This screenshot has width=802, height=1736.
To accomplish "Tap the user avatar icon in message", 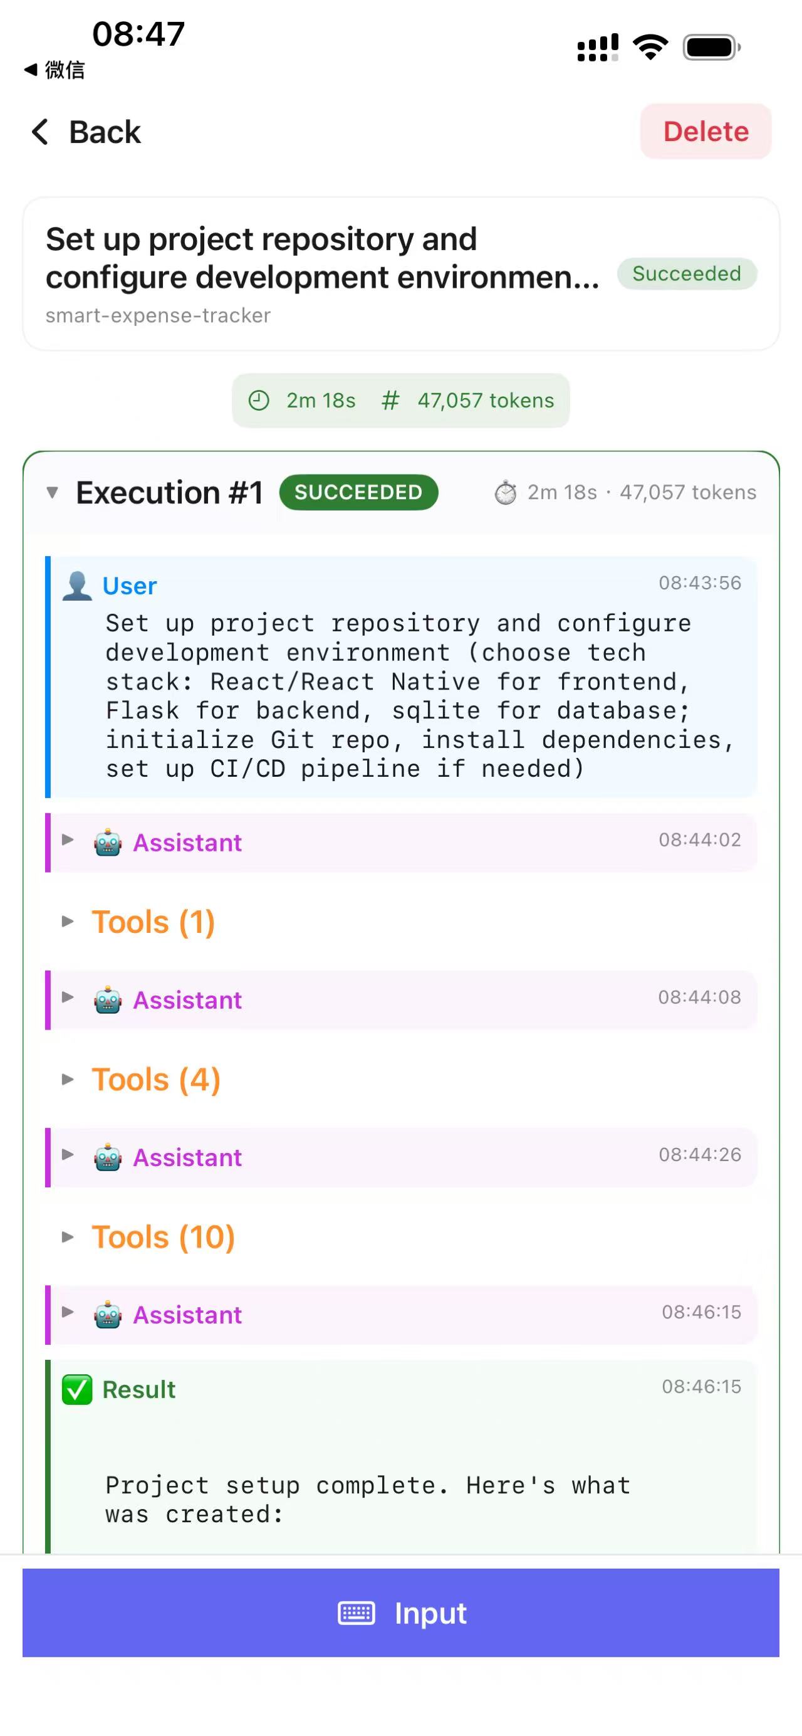I will click(77, 586).
